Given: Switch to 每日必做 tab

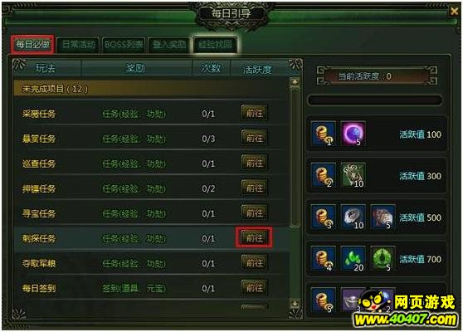Looking at the screenshot, I should (x=33, y=45).
